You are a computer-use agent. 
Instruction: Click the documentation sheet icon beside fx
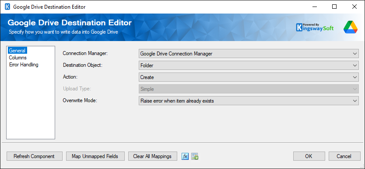pyautogui.click(x=195, y=156)
